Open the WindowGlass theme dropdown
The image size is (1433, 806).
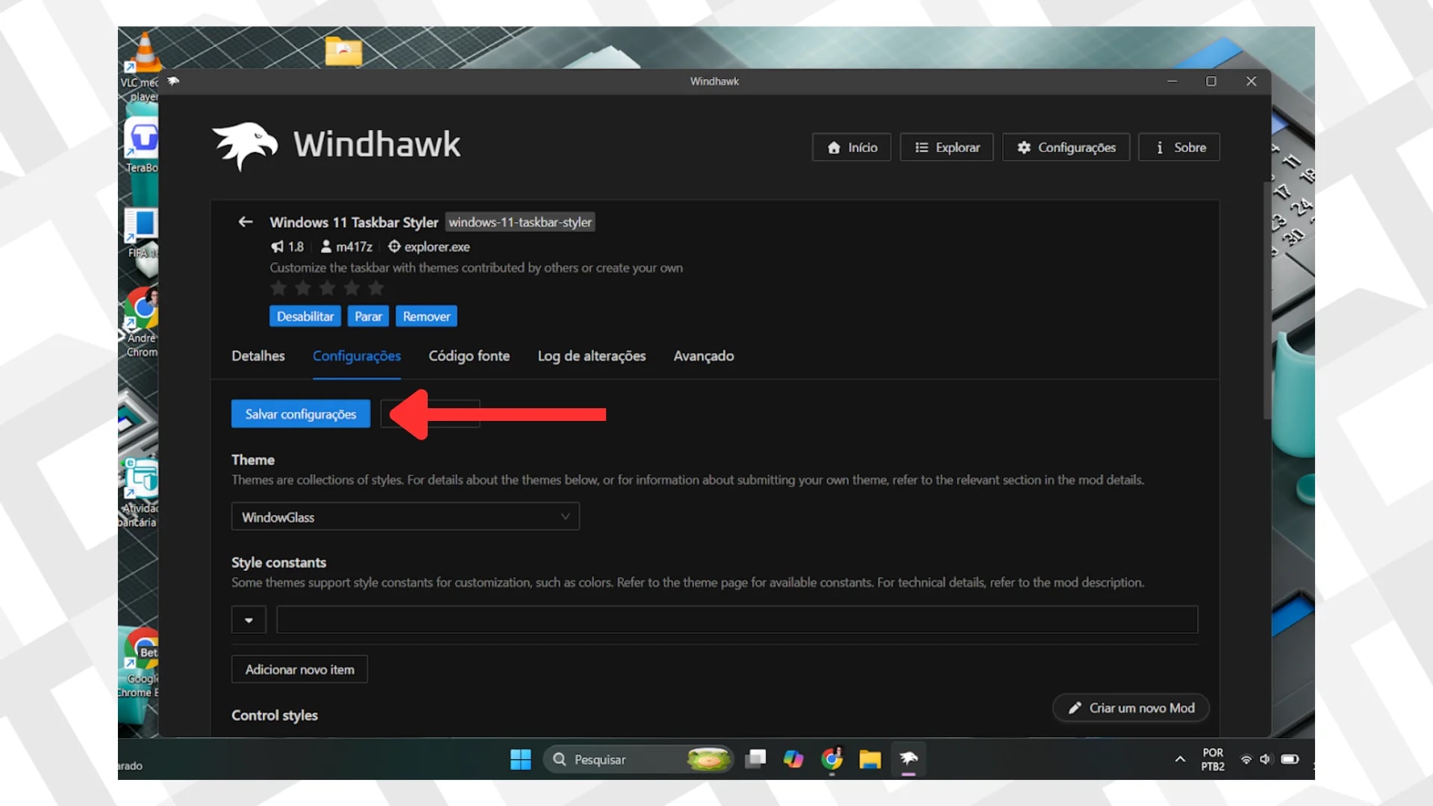pyautogui.click(x=405, y=516)
